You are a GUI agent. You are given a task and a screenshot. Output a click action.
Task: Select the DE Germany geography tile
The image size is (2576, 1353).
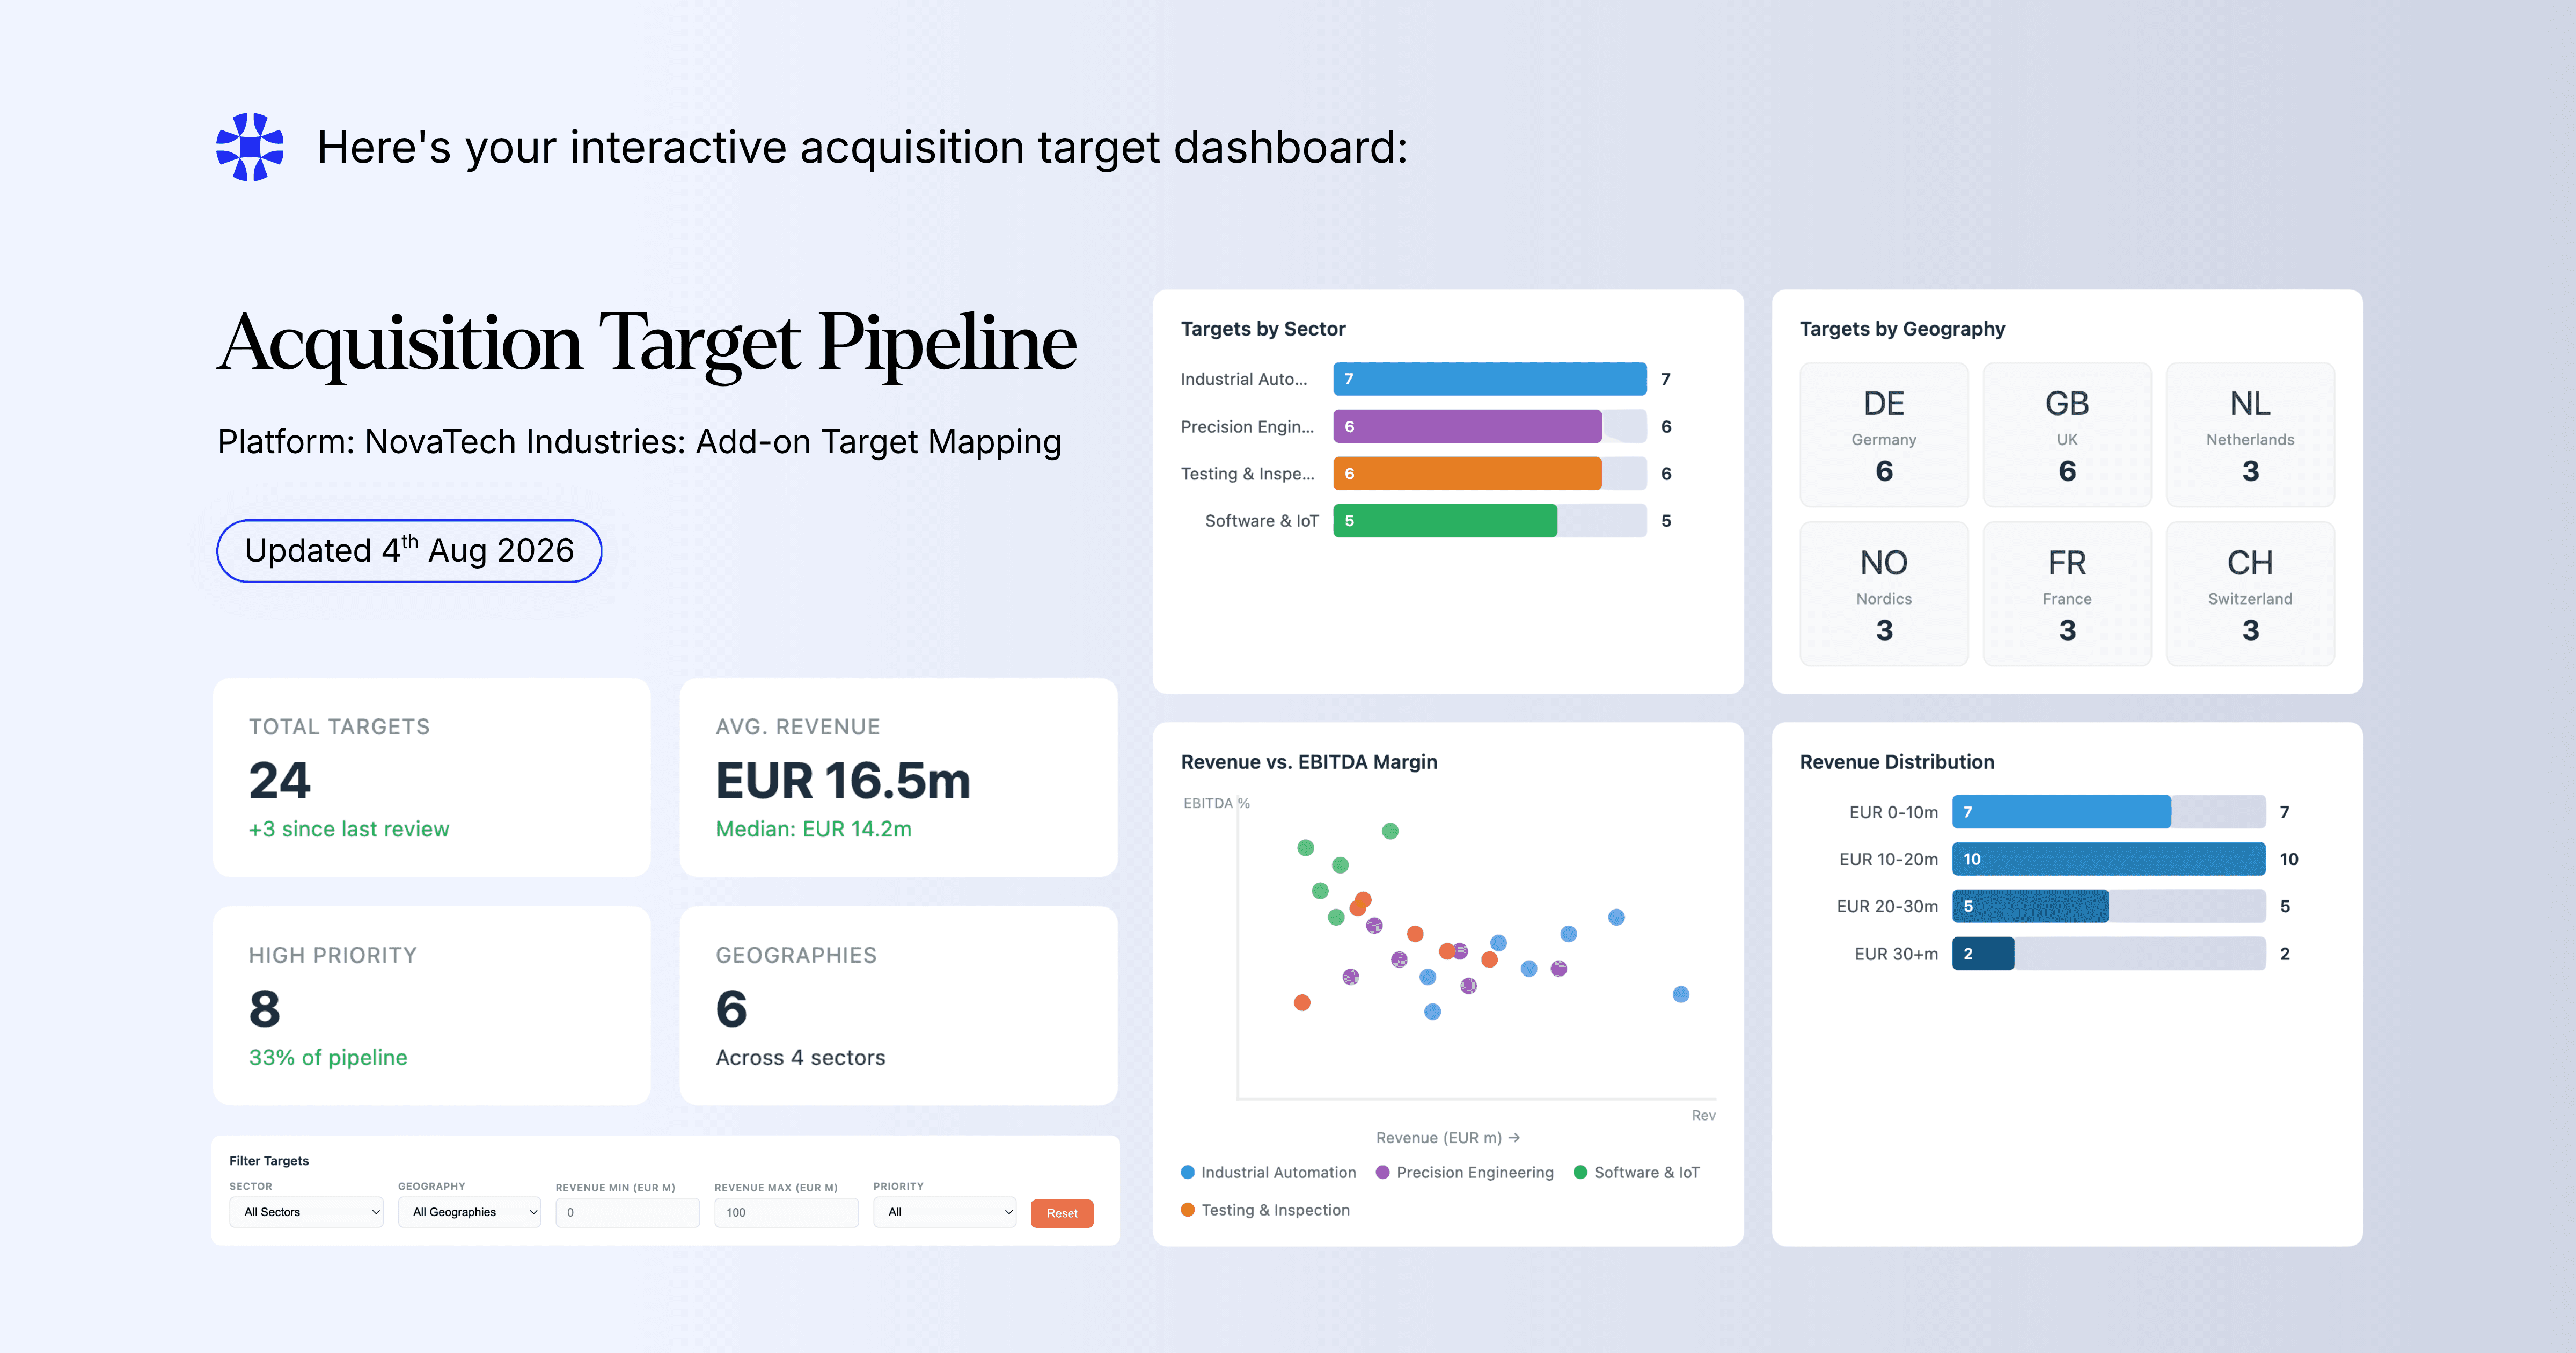coord(1884,435)
